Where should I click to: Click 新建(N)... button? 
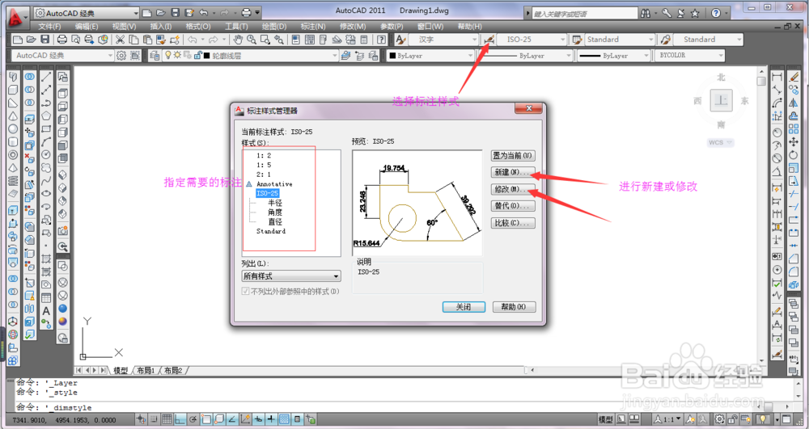tap(513, 173)
